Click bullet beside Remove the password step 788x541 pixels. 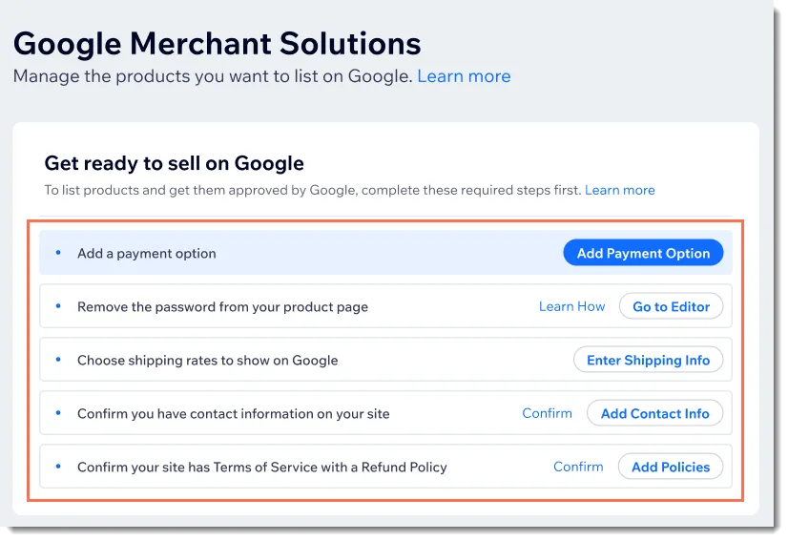(58, 305)
